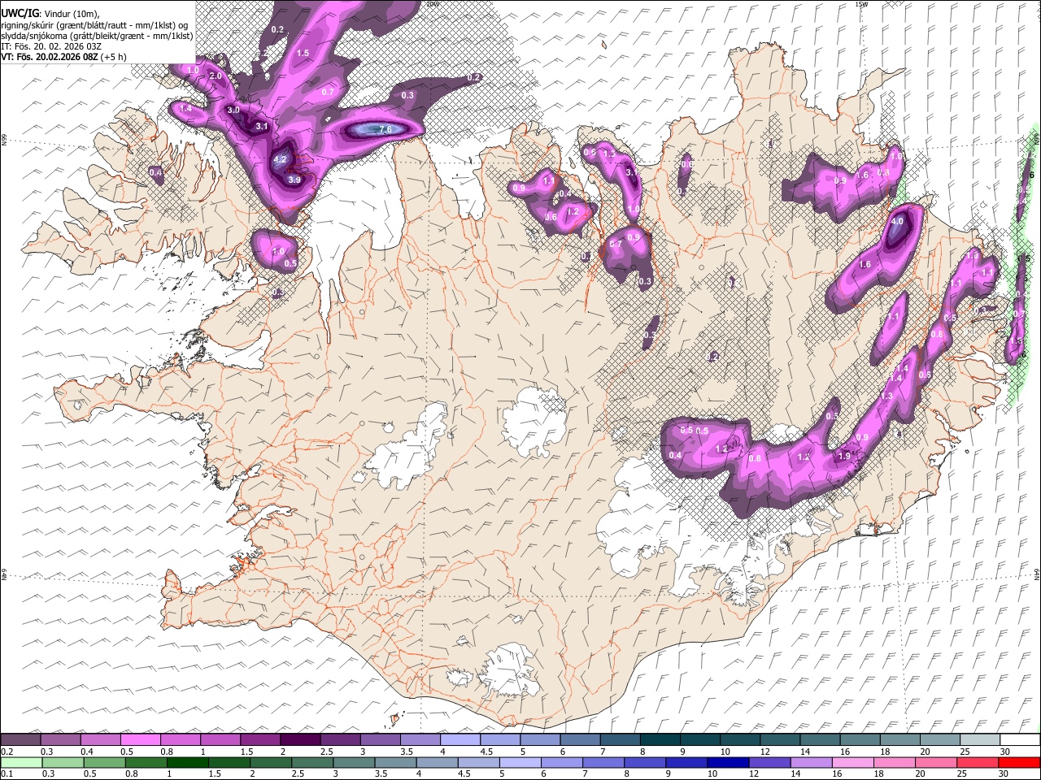
Task: Click the 'VT: Fös. 20.02.2026 08Z (+5 h)' line
Action: 64,57
